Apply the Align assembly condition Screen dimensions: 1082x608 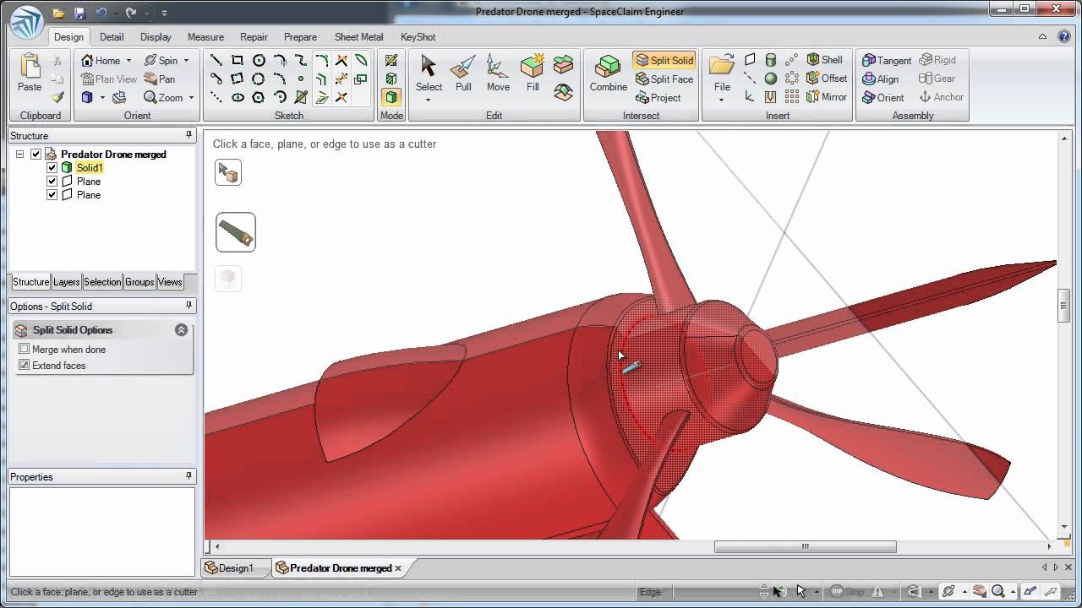880,79
